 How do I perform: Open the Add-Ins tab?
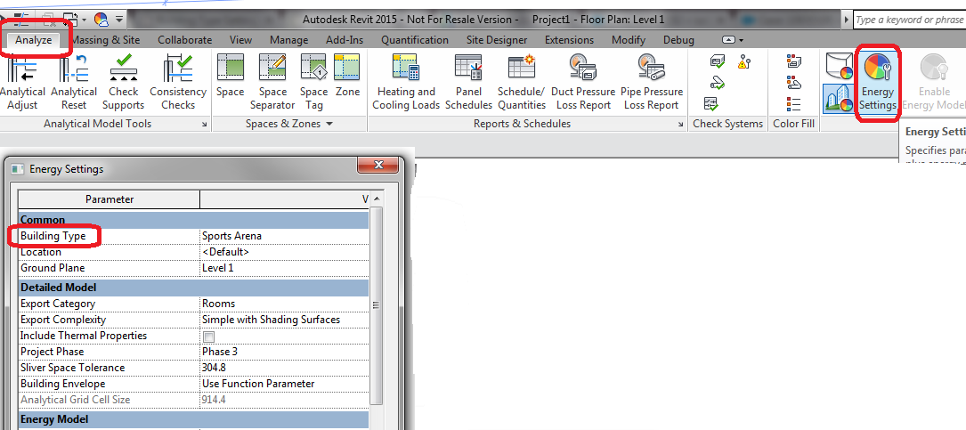coord(345,40)
